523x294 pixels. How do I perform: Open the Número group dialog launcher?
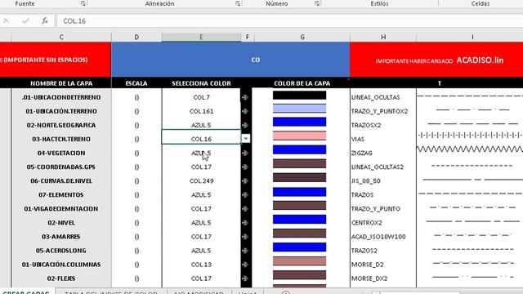point(316,3)
